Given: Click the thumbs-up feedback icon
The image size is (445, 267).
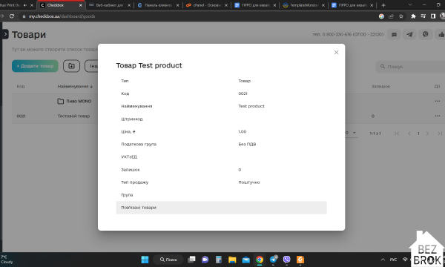Looking at the screenshot, I should click(441, 35).
